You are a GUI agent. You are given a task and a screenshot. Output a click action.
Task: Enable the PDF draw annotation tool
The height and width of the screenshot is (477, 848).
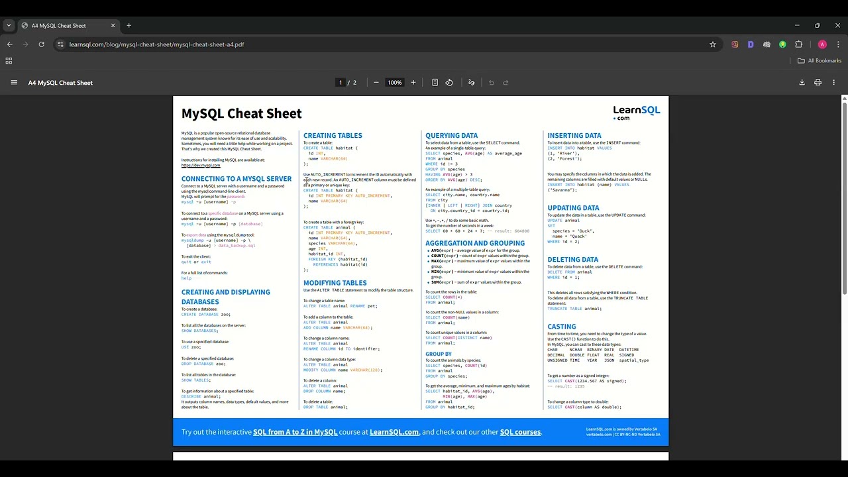471,83
